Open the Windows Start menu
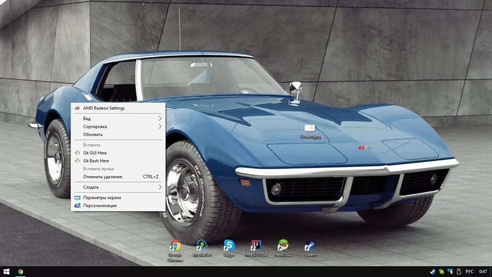The height and width of the screenshot is (277, 492). pos(6,272)
